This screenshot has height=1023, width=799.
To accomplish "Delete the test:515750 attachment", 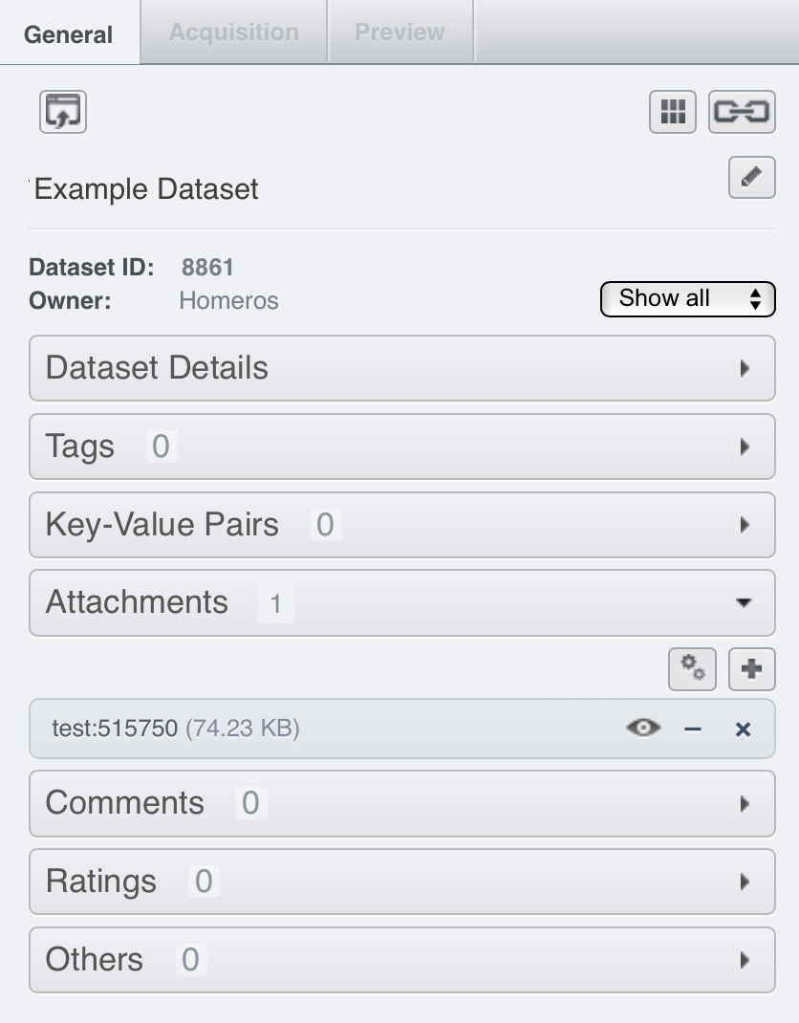I will [x=745, y=728].
